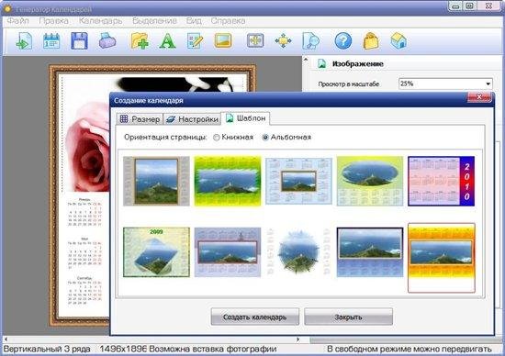The image size is (505, 356).
Task: Open the notepad with pencil edit icon
Action: 196,41
